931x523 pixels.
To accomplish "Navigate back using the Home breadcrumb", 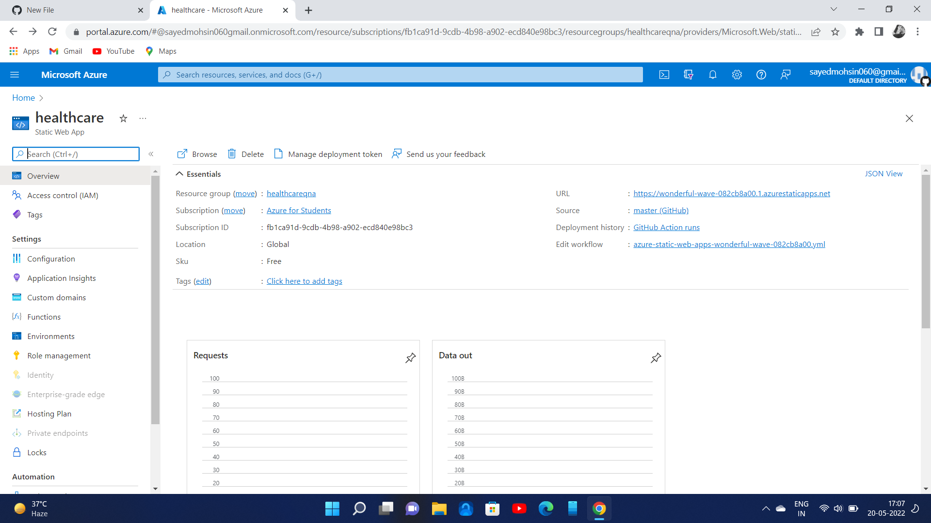I will point(23,98).
